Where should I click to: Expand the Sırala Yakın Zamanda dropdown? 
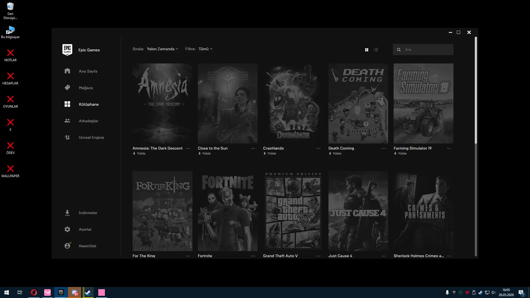point(162,49)
